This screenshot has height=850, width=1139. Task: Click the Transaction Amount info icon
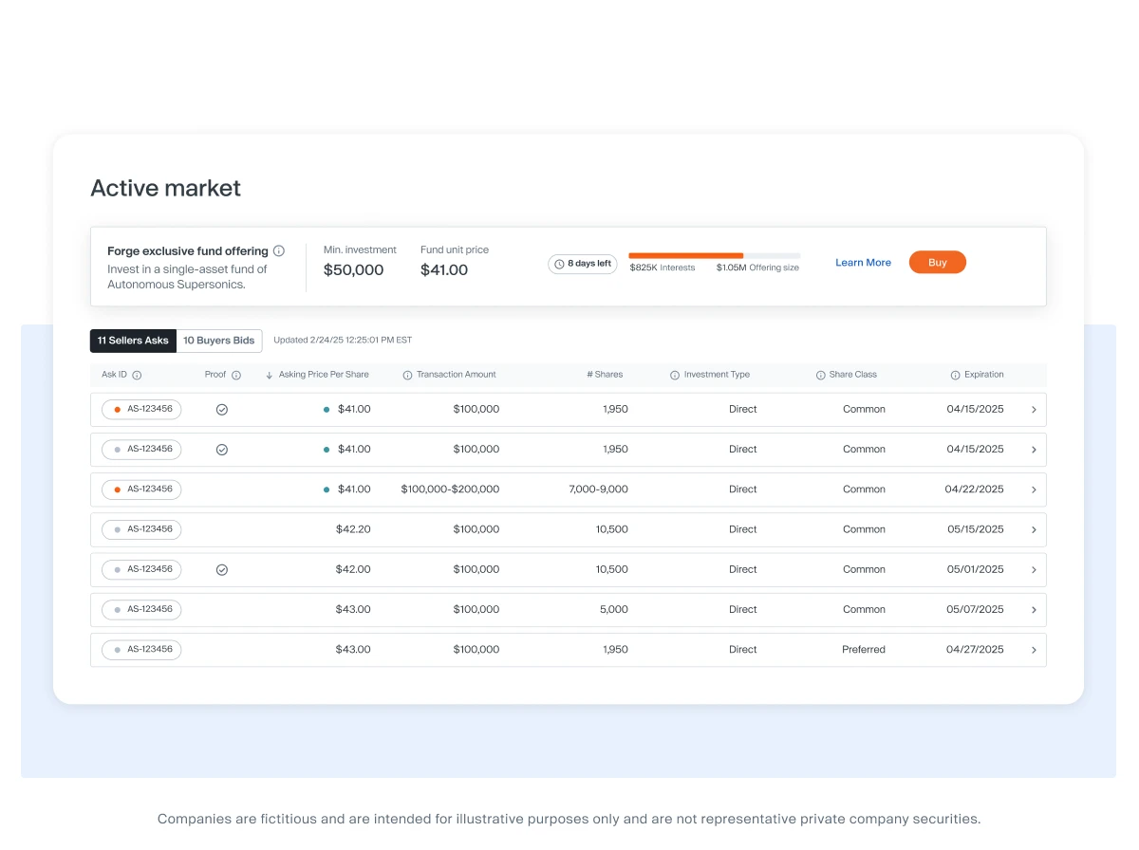[x=407, y=375]
